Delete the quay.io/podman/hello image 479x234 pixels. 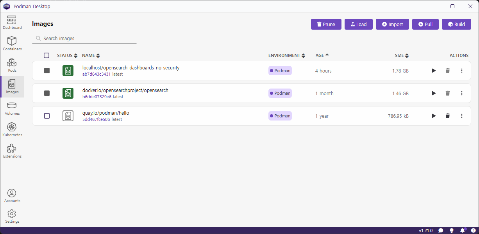(x=448, y=116)
